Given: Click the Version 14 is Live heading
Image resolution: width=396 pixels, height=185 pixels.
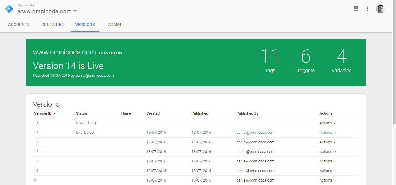Looking at the screenshot, I should point(69,65).
